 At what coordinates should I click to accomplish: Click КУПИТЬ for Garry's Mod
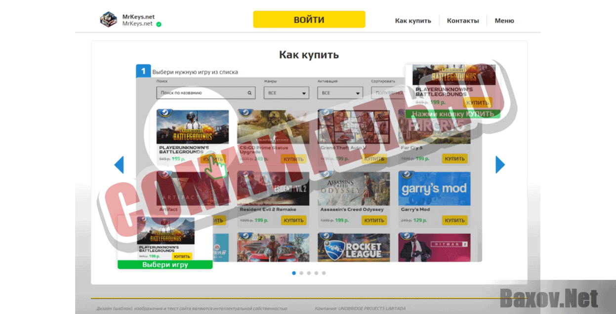[x=454, y=221]
